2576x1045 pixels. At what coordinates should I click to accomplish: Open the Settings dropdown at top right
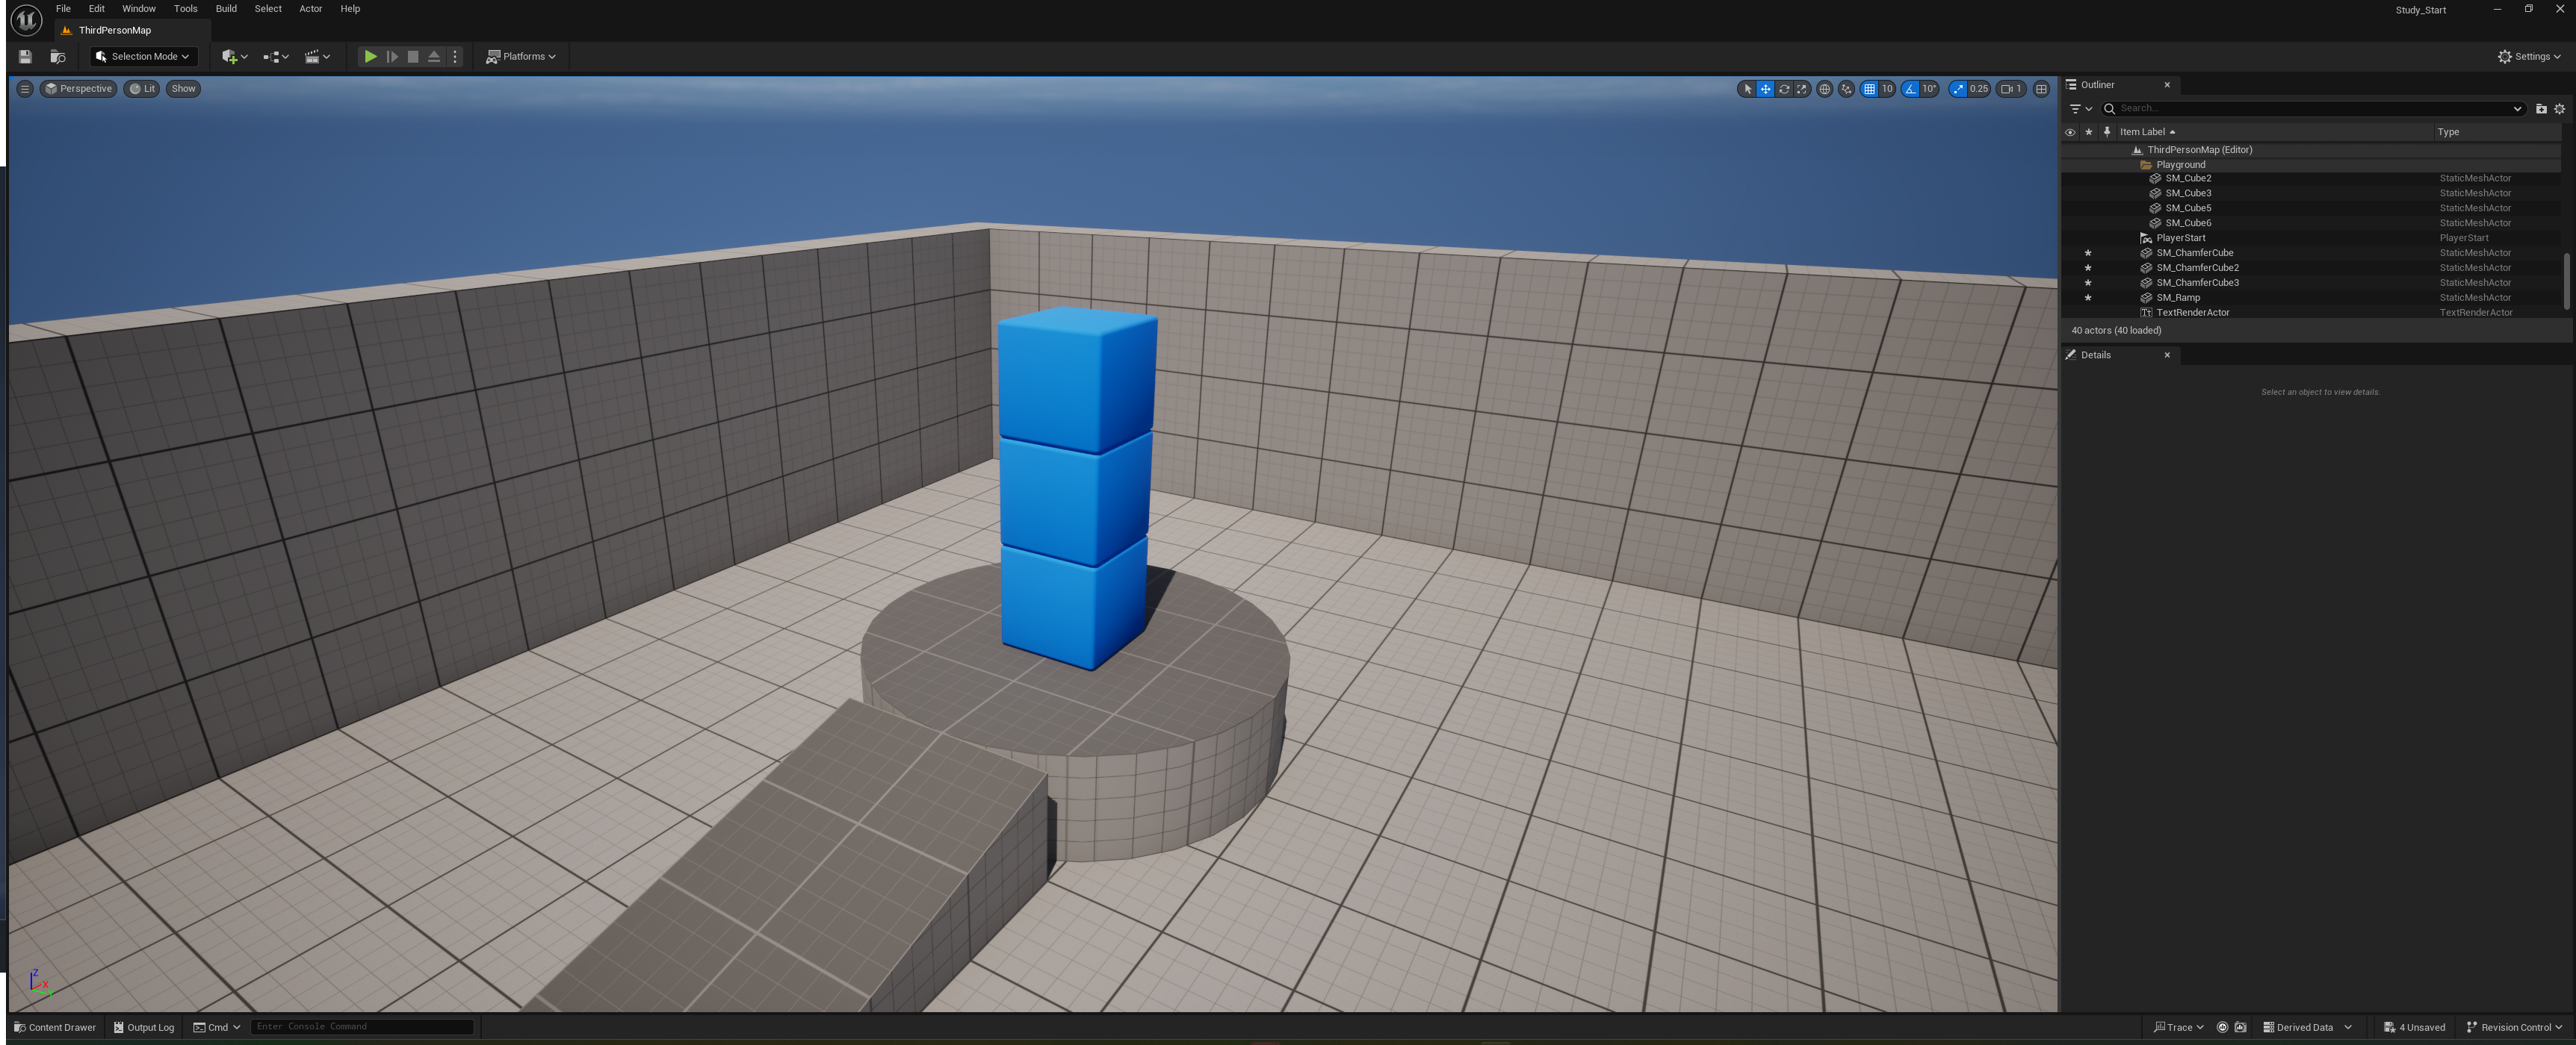coord(2529,57)
